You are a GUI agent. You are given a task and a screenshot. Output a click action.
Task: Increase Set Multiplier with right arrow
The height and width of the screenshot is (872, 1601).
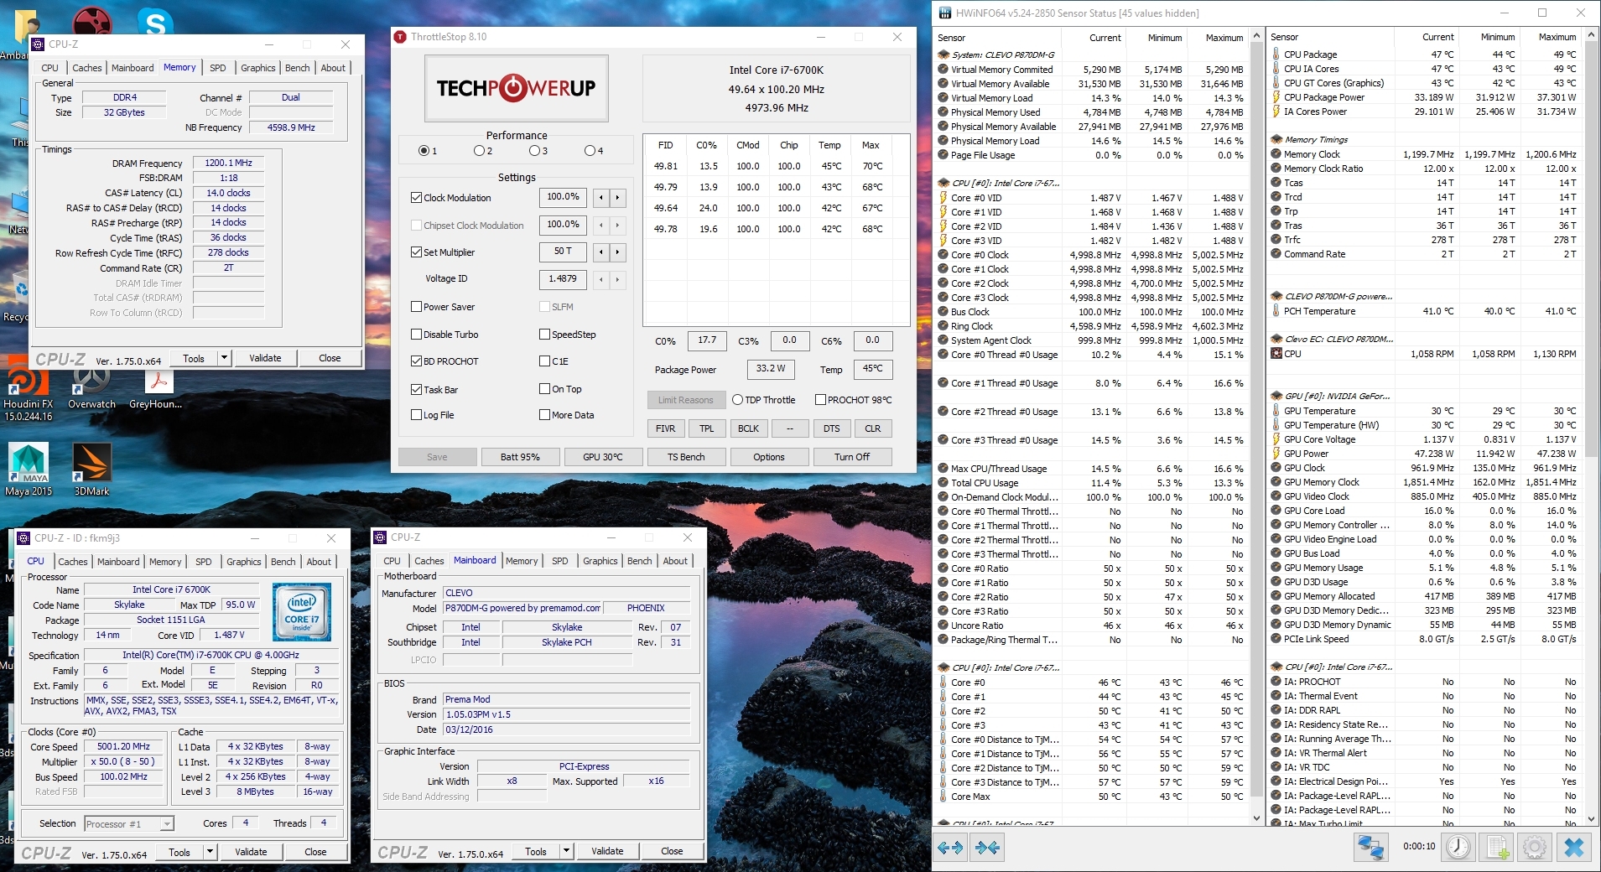(x=617, y=252)
